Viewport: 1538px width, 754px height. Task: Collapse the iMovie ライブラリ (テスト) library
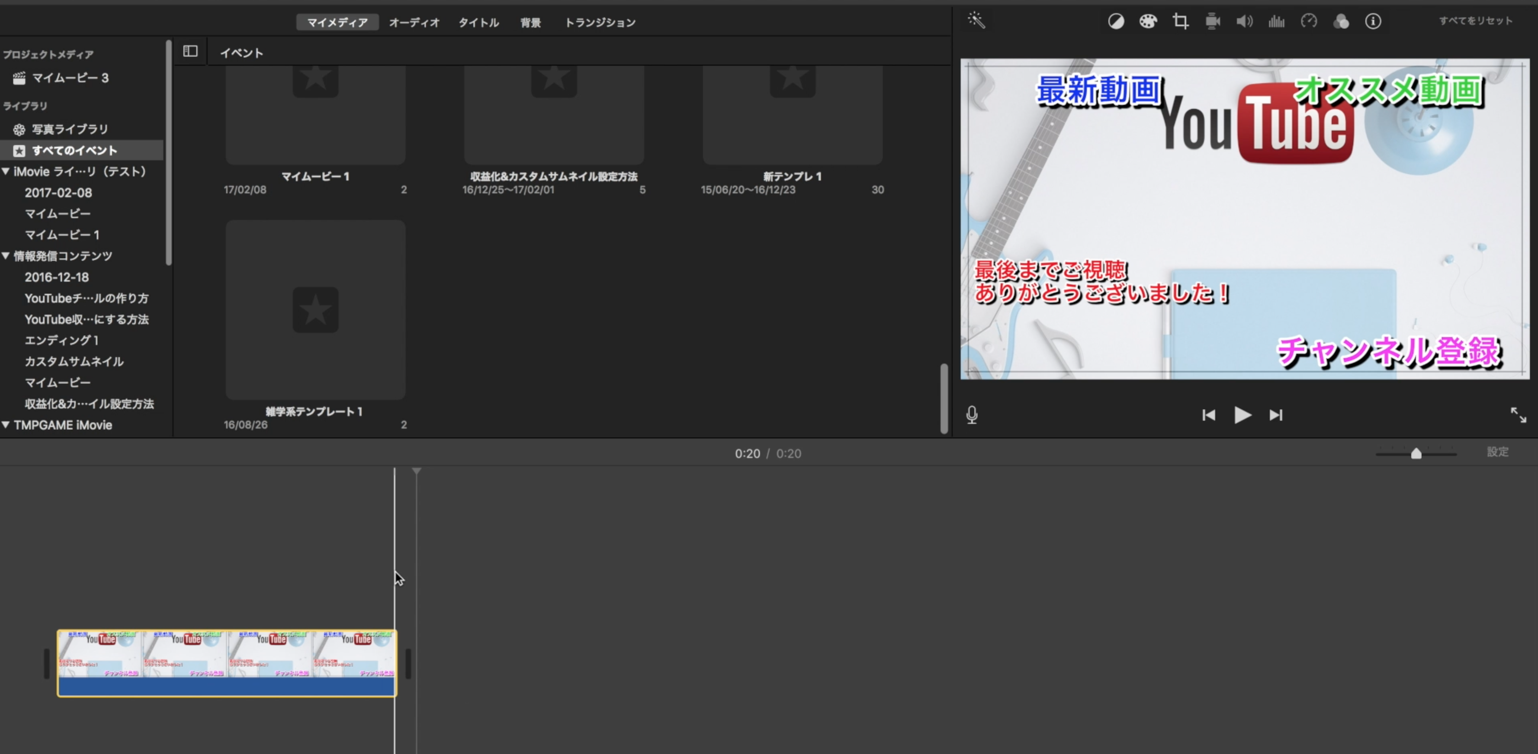[6, 172]
